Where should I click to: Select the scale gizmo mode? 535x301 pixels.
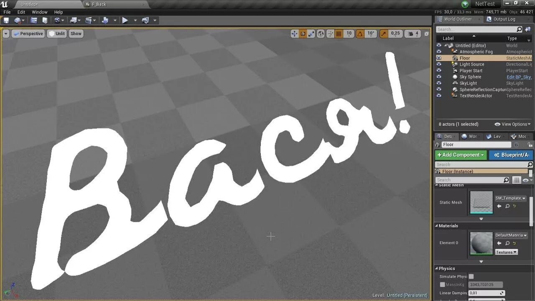point(311,33)
